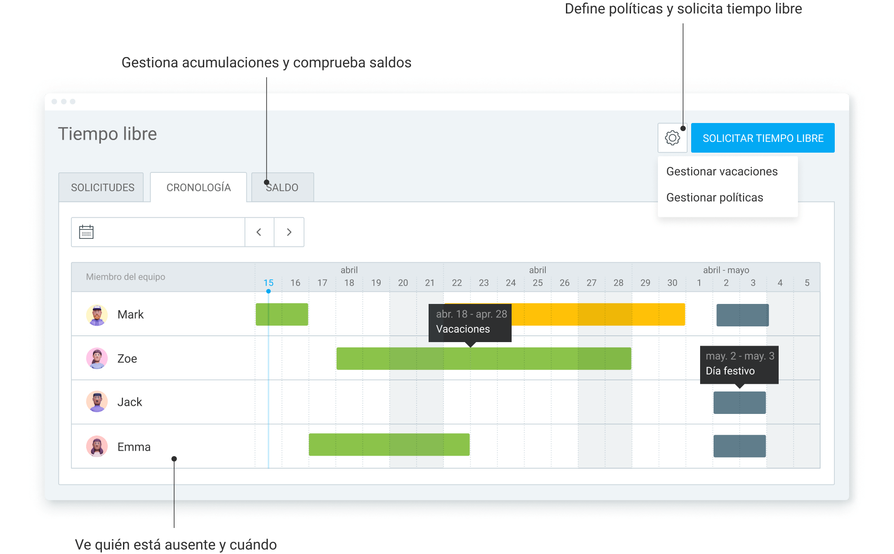Viewport: 894px width, 554px height.
Task: Select Gestionar vacaciones menu entry
Action: 722,171
